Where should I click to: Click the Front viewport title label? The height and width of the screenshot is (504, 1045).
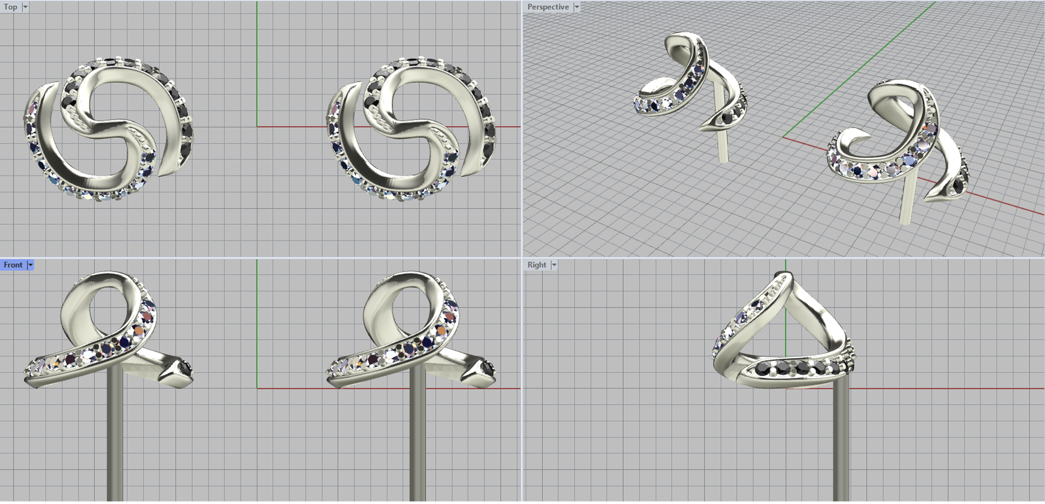(x=13, y=265)
